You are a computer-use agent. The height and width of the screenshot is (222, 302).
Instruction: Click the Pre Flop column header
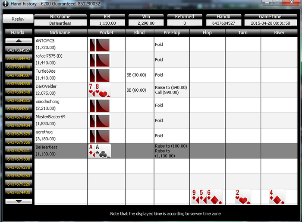tap(172, 32)
